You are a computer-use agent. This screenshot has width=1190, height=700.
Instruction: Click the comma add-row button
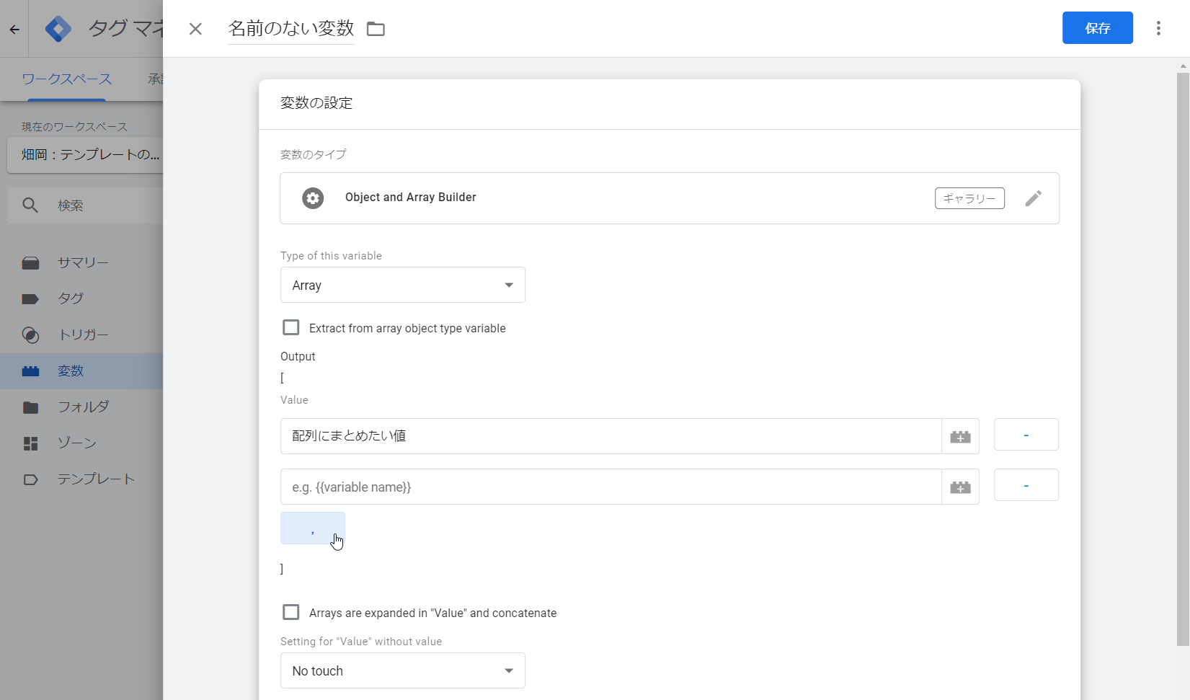[x=313, y=528]
